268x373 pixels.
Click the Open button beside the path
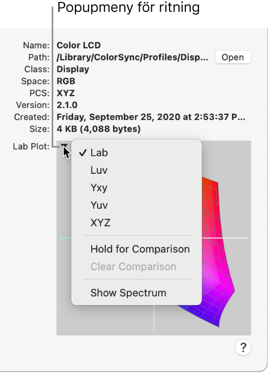pyautogui.click(x=233, y=57)
